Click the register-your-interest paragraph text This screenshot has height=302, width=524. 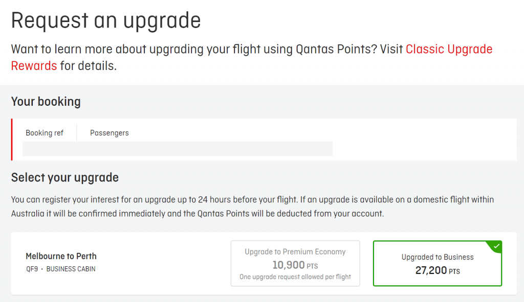pos(252,206)
